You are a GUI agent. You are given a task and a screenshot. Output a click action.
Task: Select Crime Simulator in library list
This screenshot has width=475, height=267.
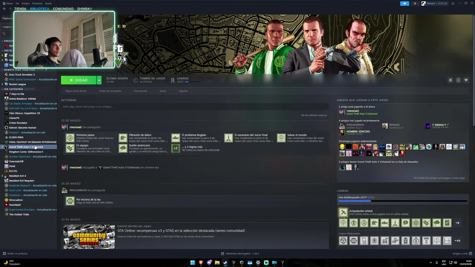click(18, 123)
